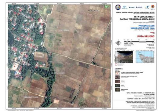The width and height of the screenshot is (166, 111).
Task: Open the satellite overview inset thumbnail
Action: 124,57
